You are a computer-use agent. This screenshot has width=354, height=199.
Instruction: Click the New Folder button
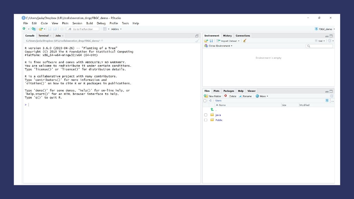tap(213, 96)
